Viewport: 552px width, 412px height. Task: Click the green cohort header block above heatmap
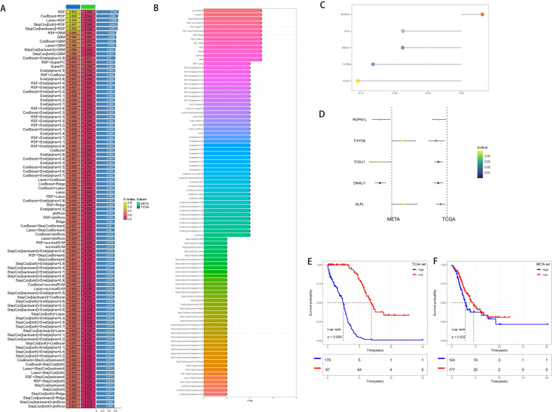click(88, 7)
